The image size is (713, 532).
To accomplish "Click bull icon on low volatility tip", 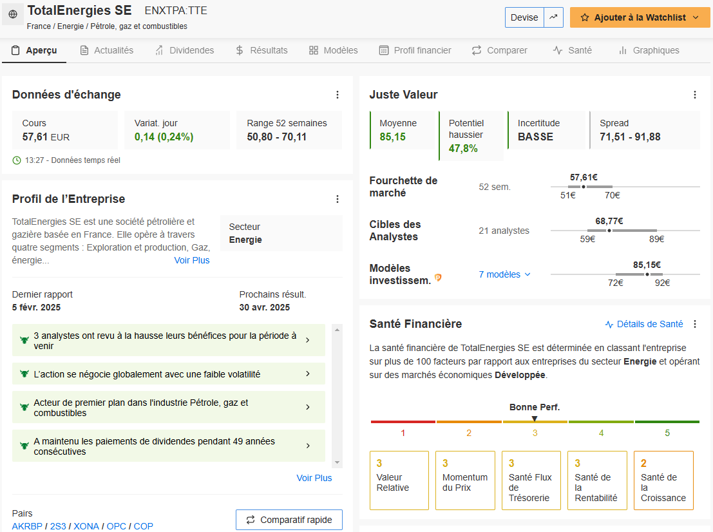I will [24, 374].
